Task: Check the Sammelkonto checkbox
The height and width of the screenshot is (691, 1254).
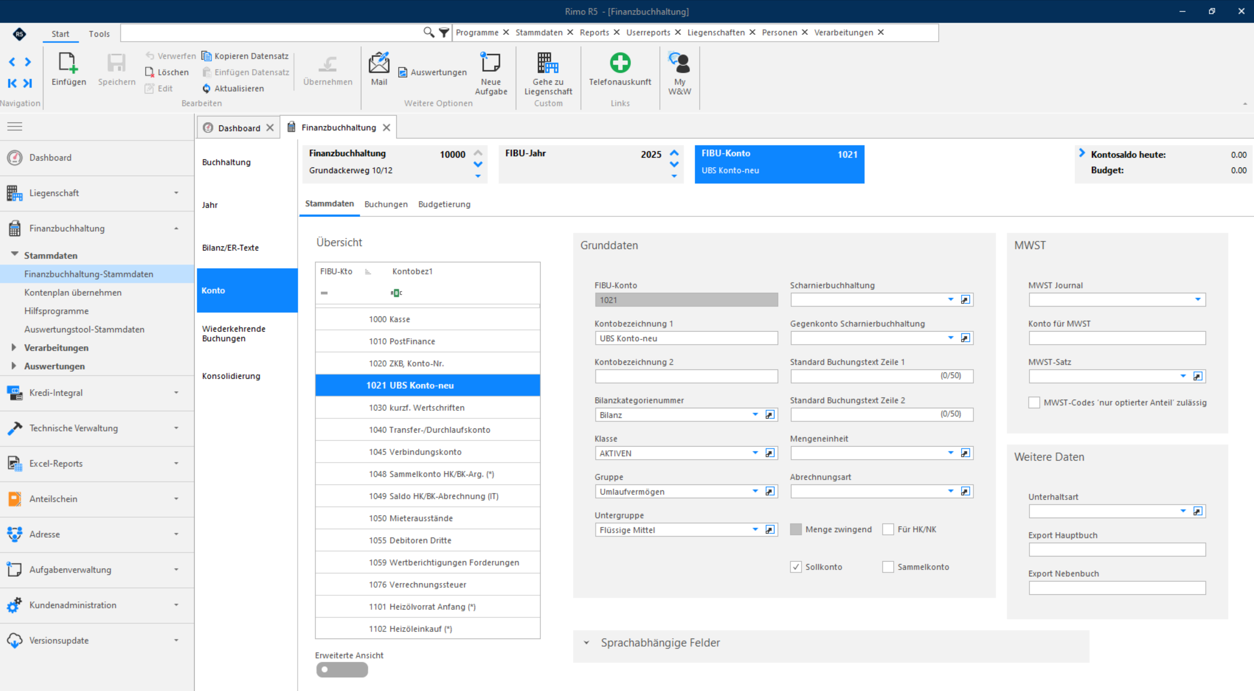Action: [888, 567]
